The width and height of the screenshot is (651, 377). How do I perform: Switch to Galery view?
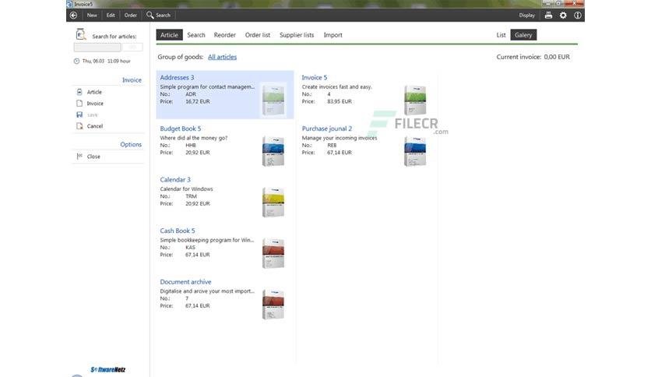tap(523, 35)
